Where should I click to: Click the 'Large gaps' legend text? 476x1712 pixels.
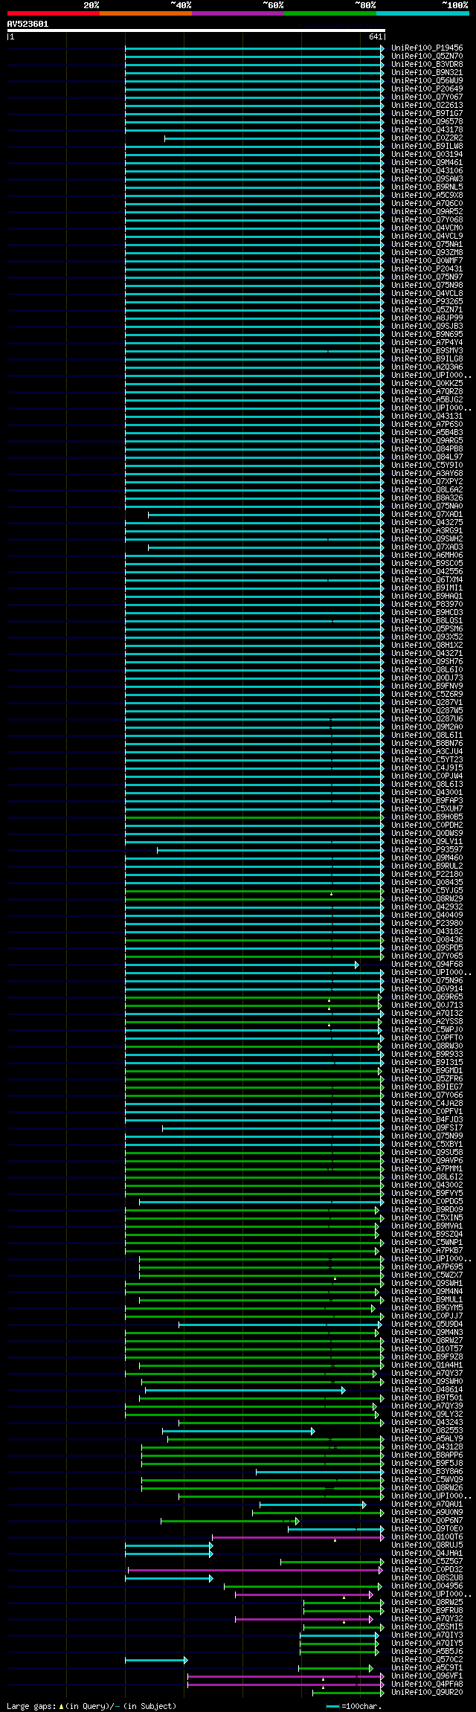pos(30,1705)
